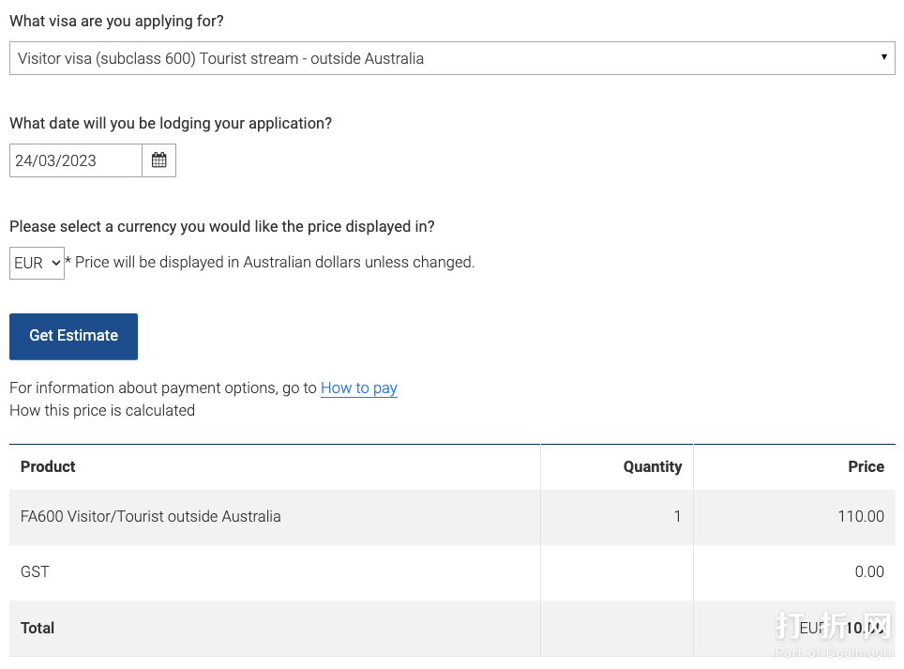The height and width of the screenshot is (669, 904).
Task: Click the Total row label
Action: [x=38, y=628]
